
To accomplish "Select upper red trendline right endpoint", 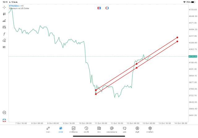I will pos(177,37).
